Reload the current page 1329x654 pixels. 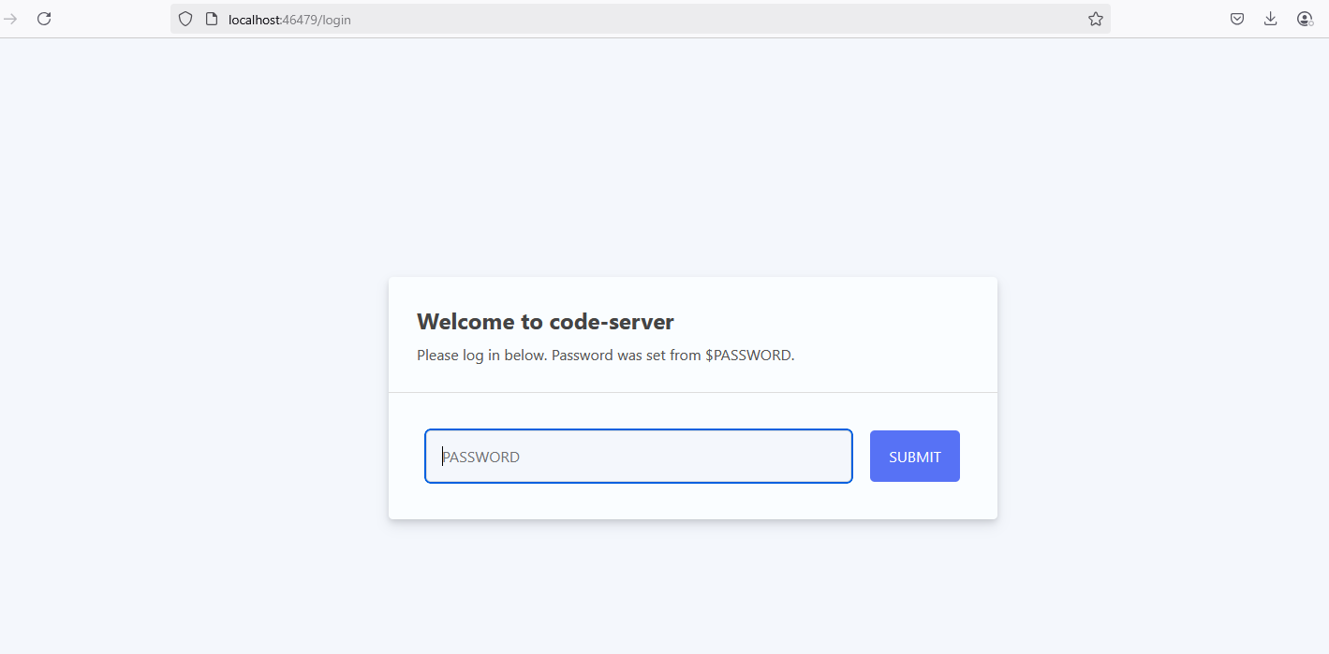pyautogui.click(x=44, y=19)
